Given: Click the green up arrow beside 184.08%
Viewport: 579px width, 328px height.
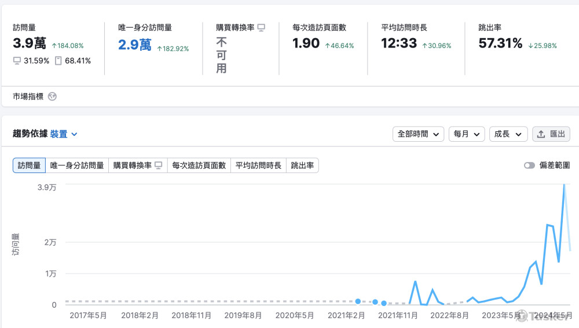Looking at the screenshot, I should (54, 46).
